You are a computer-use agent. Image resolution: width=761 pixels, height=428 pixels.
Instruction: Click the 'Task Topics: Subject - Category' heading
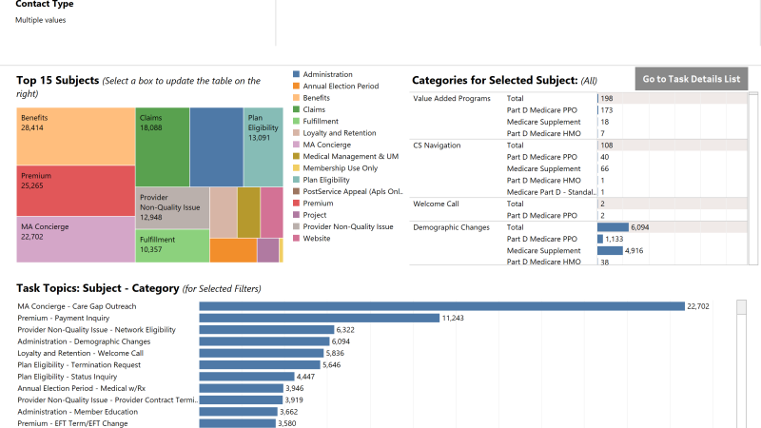(x=98, y=288)
